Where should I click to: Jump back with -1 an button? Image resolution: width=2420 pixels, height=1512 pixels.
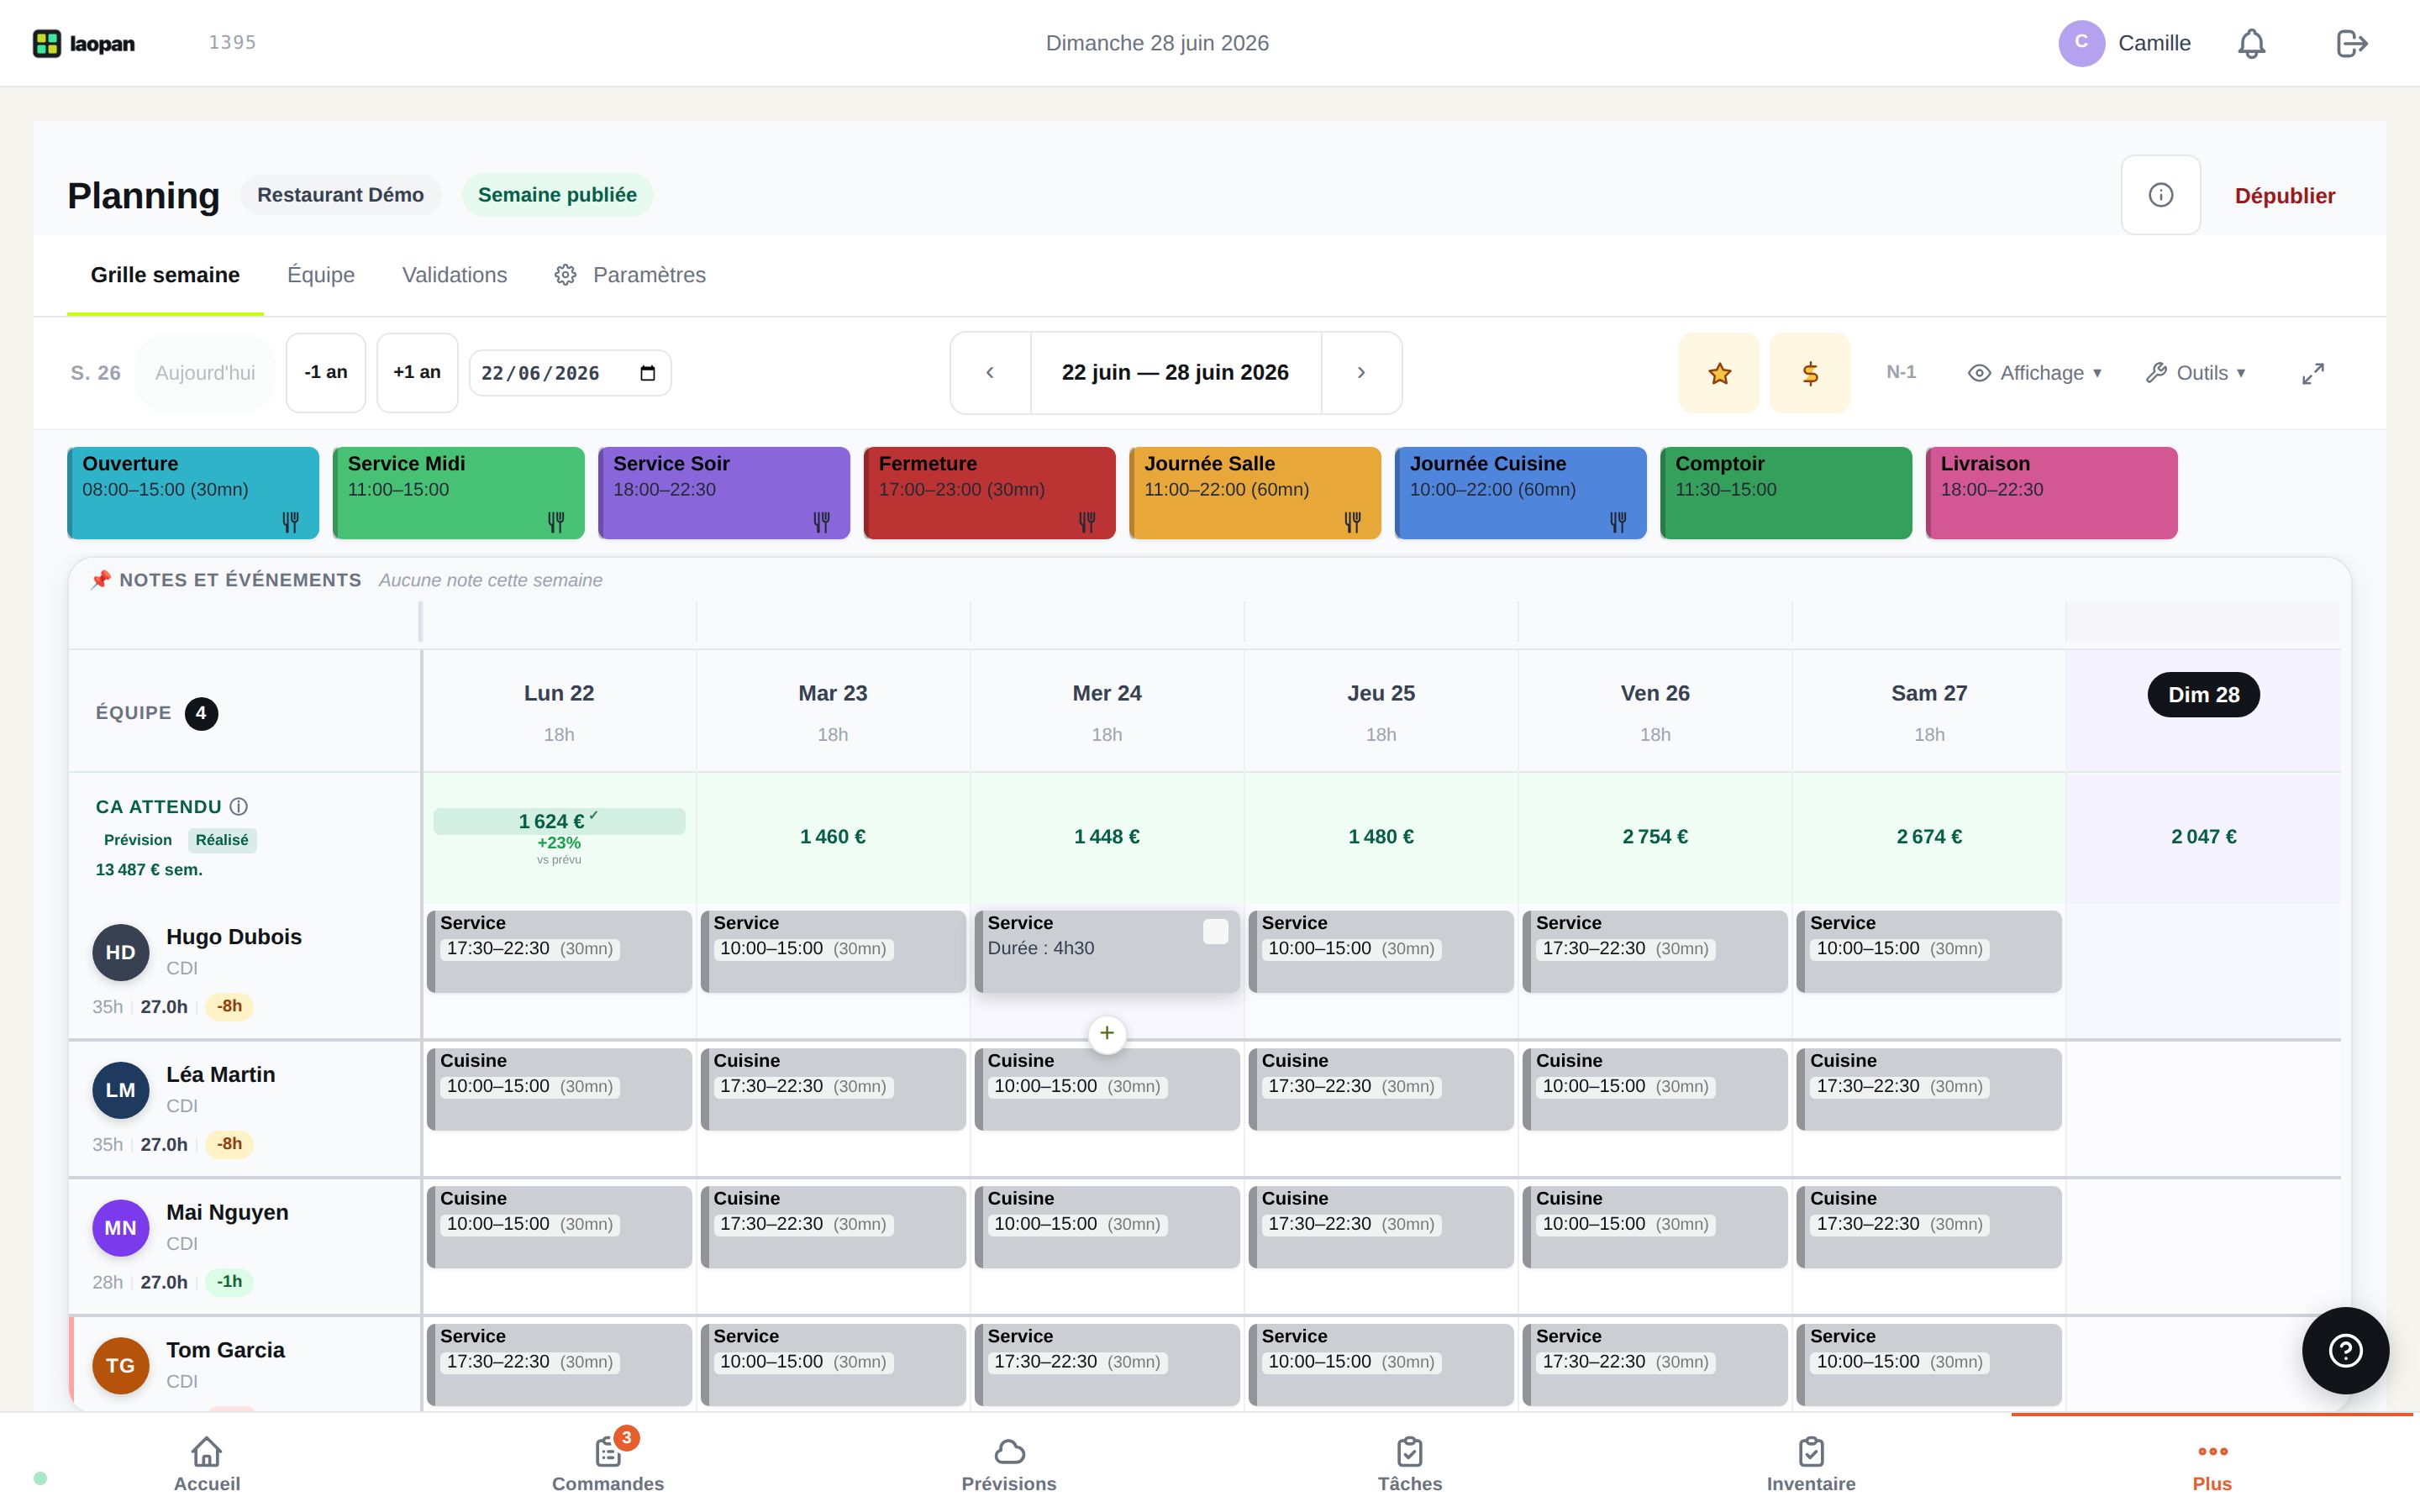click(326, 373)
